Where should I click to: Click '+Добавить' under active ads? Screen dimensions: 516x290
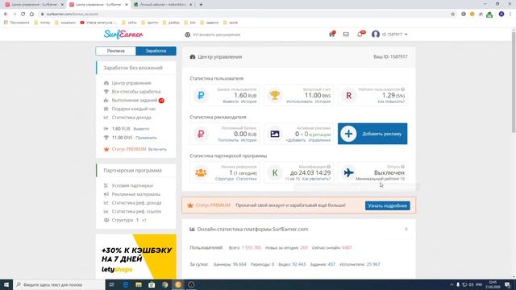click(296, 140)
